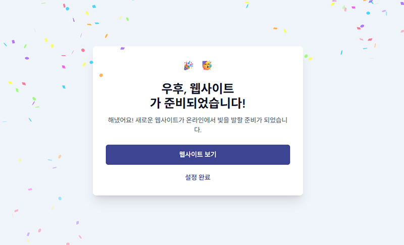Click the blue dot beside card's upper-left corner
Image resolution: width=404 pixels, height=245 pixels.
(x=91, y=63)
